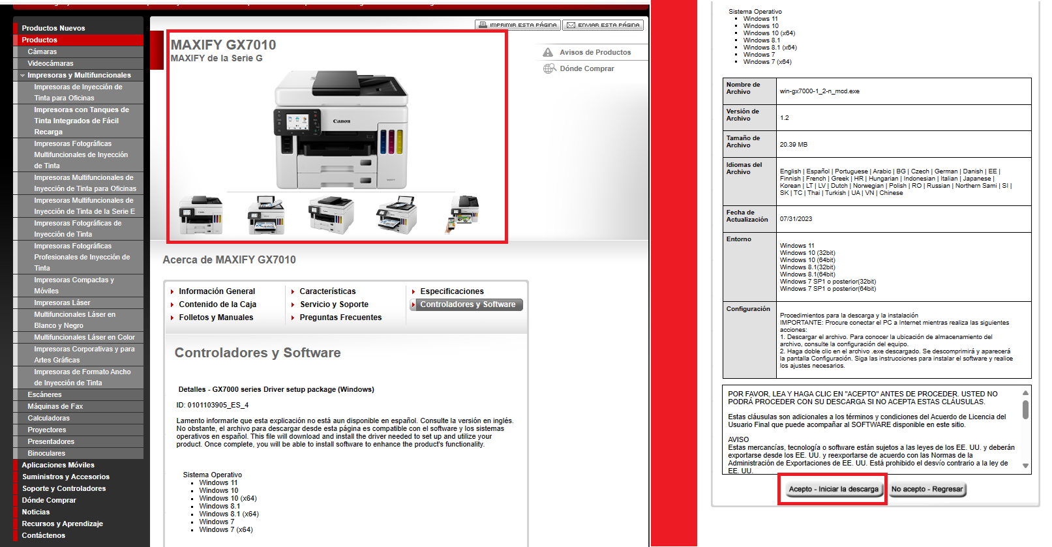
Task: Select the second printer thumbnail image
Action: tap(266, 214)
